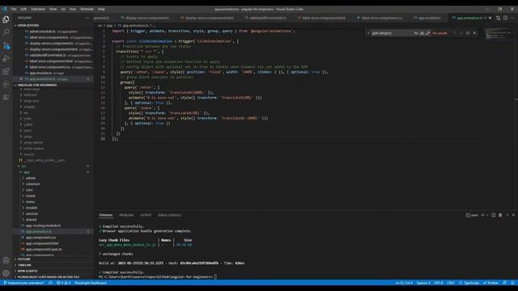Click TypeScript language mode in status bar
518x291 pixels.
click(469, 283)
